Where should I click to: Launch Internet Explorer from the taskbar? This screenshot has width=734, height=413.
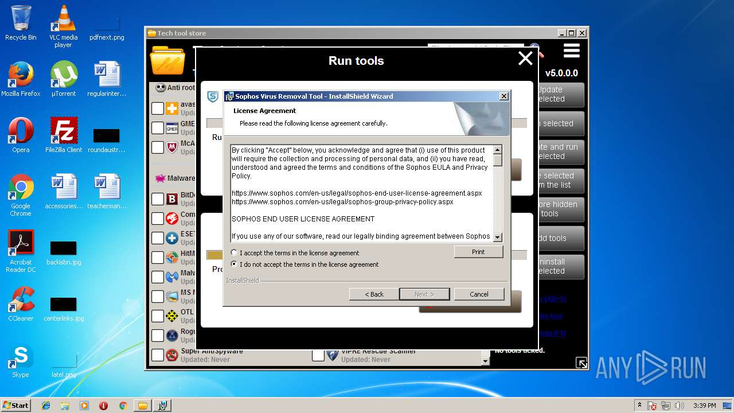click(x=46, y=406)
